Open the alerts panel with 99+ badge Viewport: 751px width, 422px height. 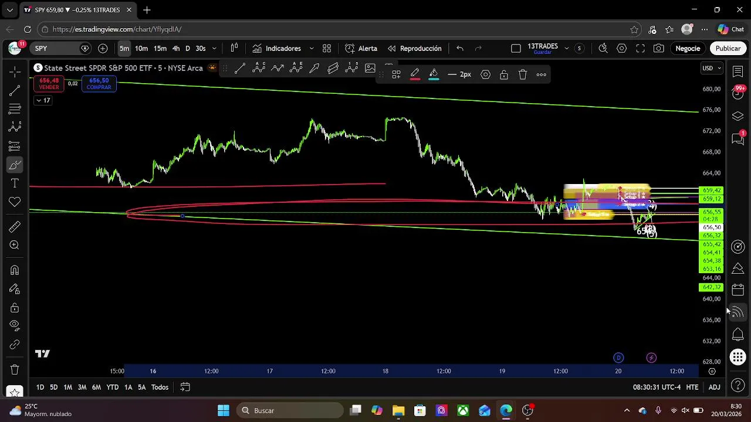(x=738, y=93)
